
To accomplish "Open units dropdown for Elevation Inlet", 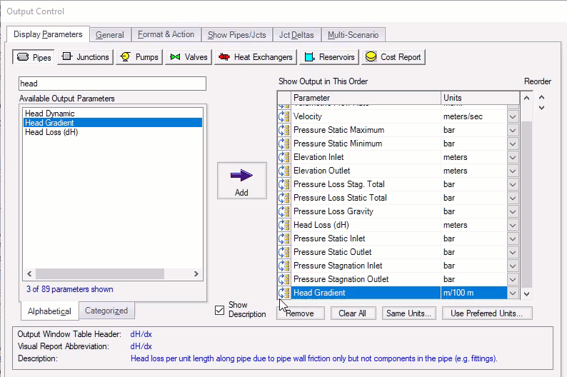I will (513, 157).
